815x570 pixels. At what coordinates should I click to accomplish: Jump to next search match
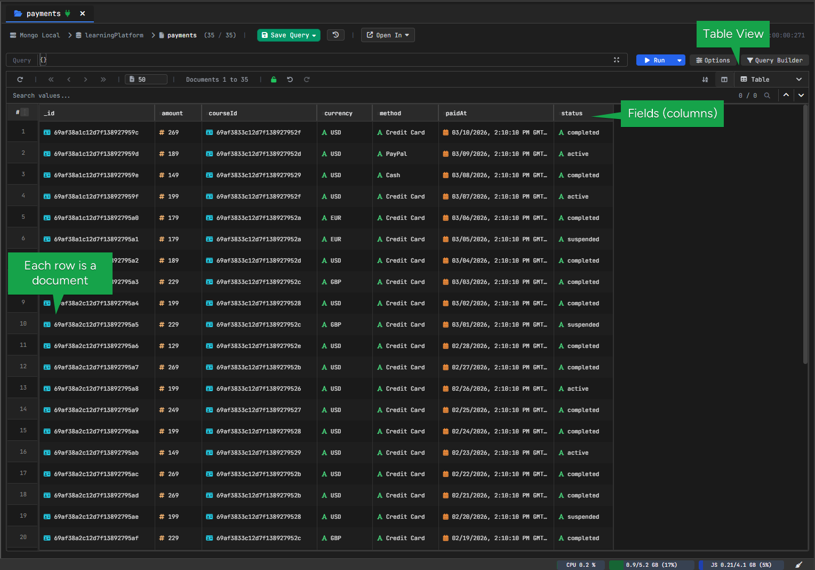coord(801,95)
